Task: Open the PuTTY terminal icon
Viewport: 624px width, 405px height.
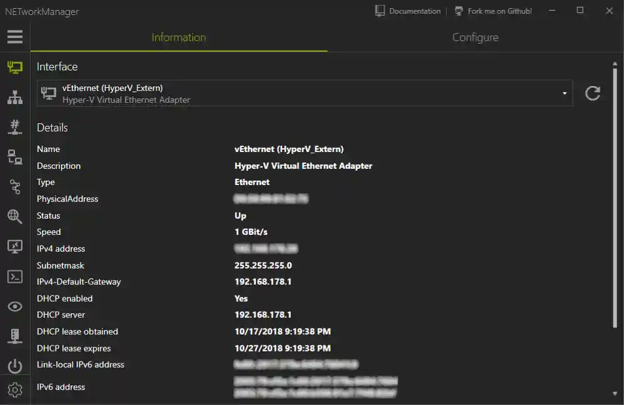Action: coord(14,276)
